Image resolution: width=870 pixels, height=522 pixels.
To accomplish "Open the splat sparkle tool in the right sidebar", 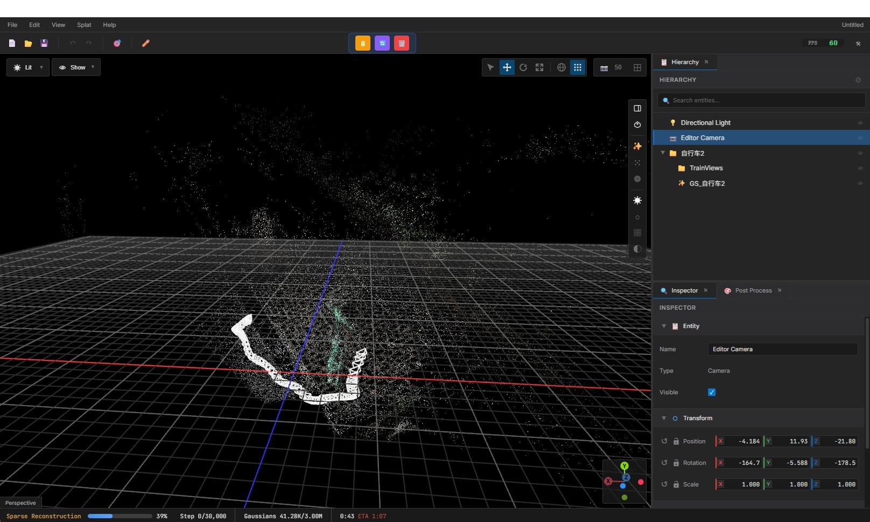I will click(x=637, y=146).
